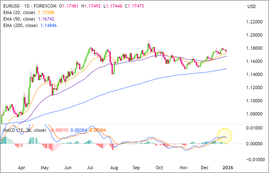The height and width of the screenshot is (173, 269).
Task: Click the close price C1.17473
Action: point(134,6)
